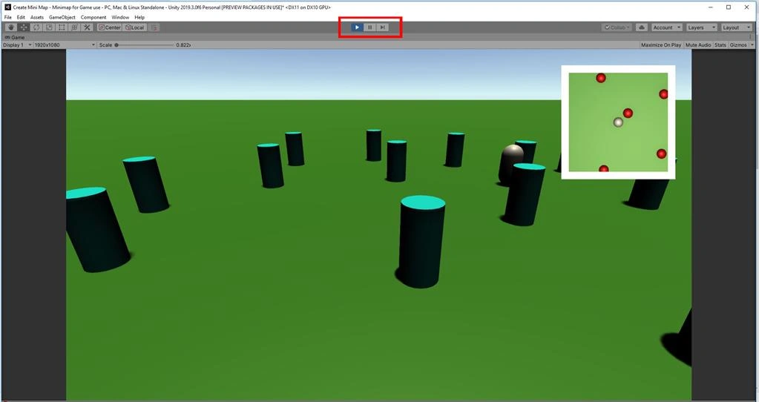The image size is (759, 402).
Task: Click the minimap in the game view
Action: (x=618, y=122)
